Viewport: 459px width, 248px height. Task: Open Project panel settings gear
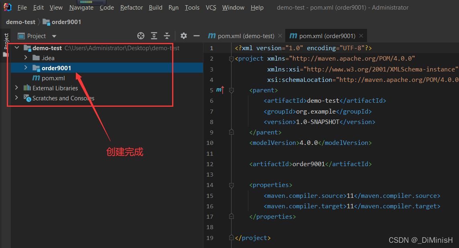[183, 36]
